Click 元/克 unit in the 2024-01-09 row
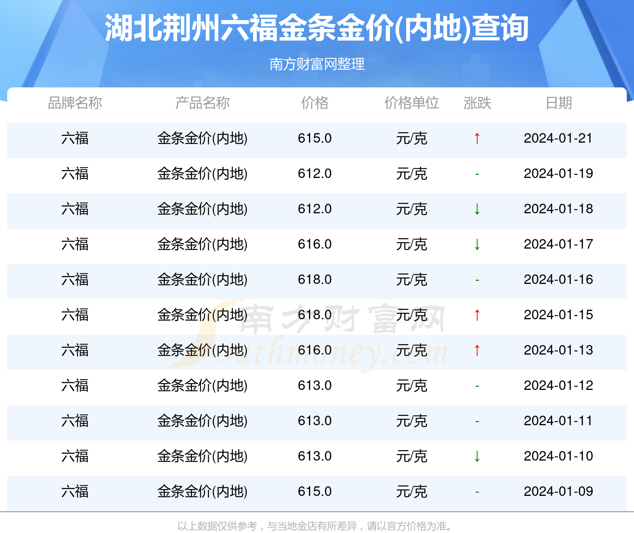 tap(412, 491)
